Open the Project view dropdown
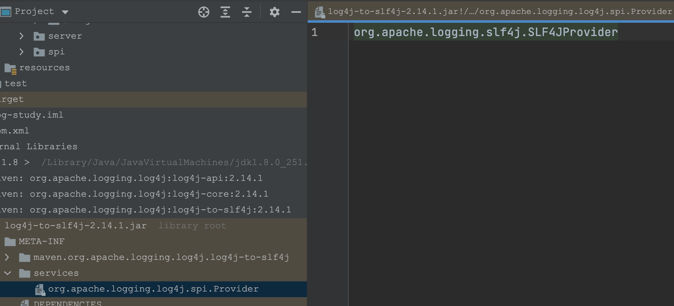Screen dimensions: 674x306 tap(65, 12)
